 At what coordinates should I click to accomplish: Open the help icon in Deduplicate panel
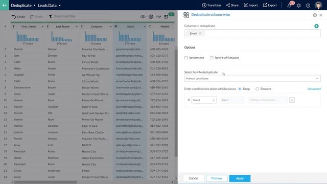coord(315,15)
